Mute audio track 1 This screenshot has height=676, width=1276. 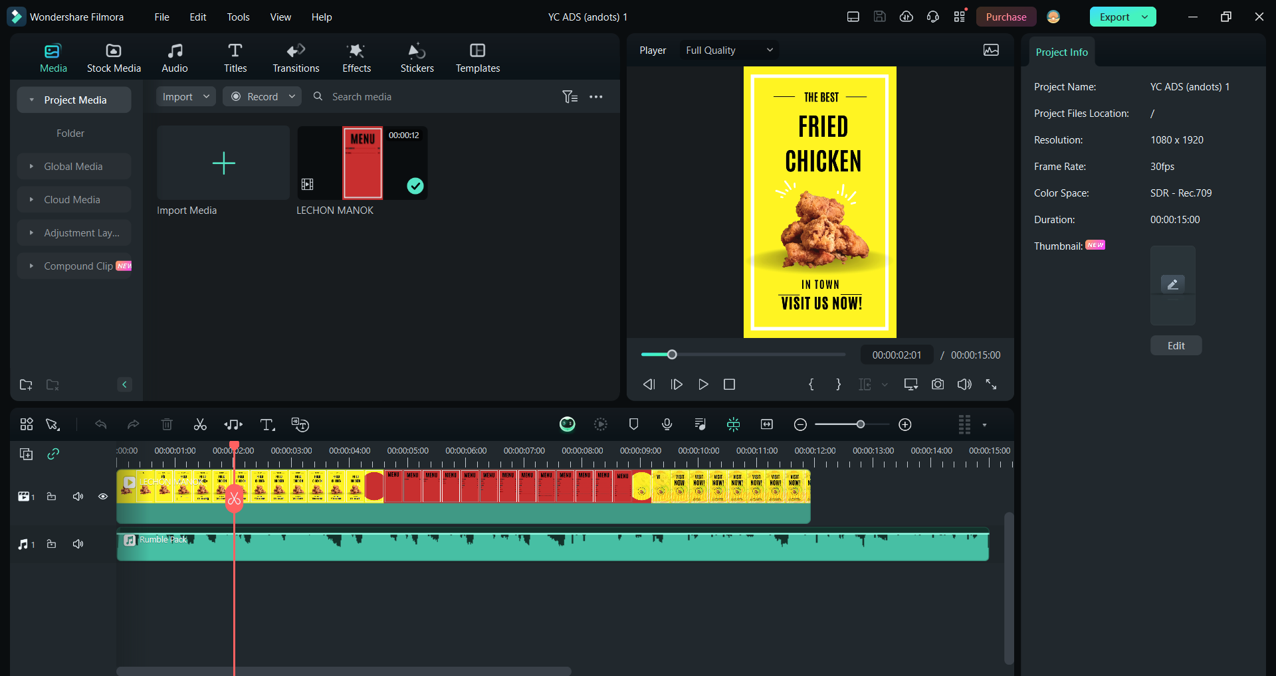tap(78, 545)
